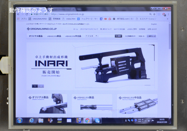
Task: Follow the English language link
Action: coord(154,24)
